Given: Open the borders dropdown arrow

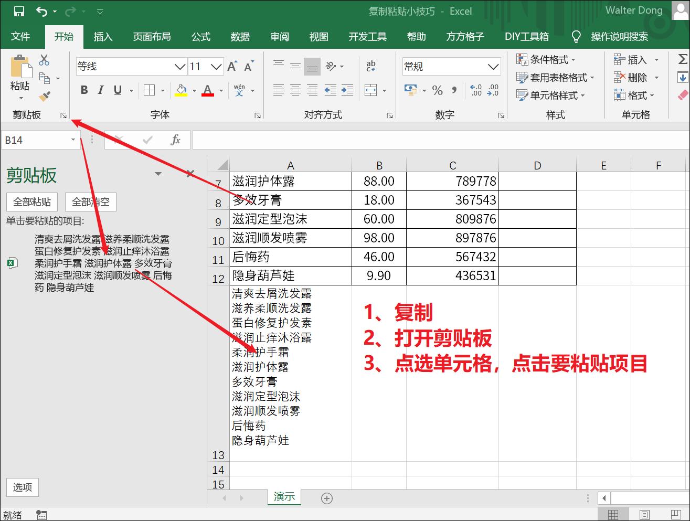Looking at the screenshot, I should pyautogui.click(x=162, y=90).
